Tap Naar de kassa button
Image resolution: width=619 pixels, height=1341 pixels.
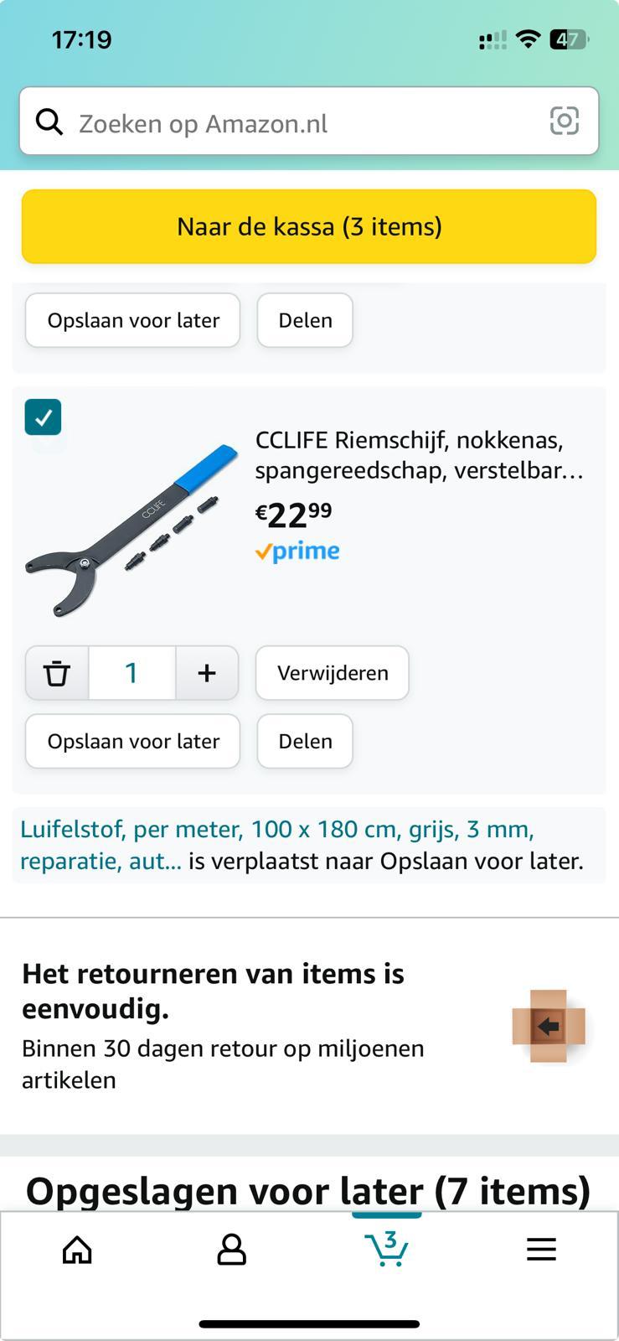[x=309, y=226]
